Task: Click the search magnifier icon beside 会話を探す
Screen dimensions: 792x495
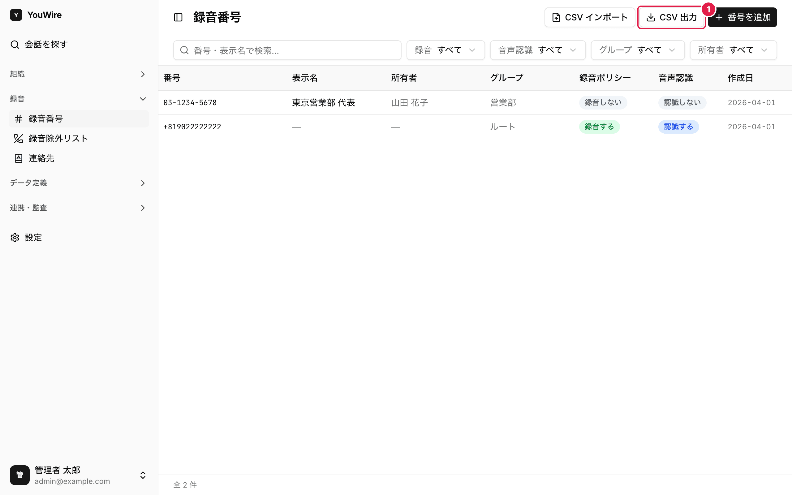Action: click(15, 45)
